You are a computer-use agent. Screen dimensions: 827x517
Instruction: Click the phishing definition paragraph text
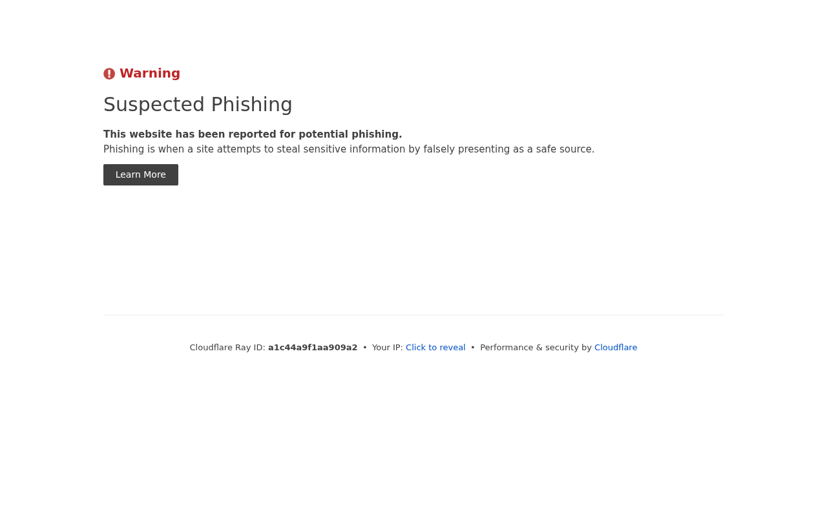tap(349, 149)
